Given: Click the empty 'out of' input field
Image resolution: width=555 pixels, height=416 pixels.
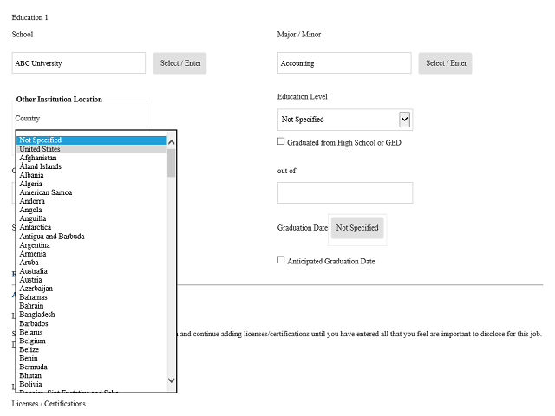Looking at the screenshot, I should point(345,192).
